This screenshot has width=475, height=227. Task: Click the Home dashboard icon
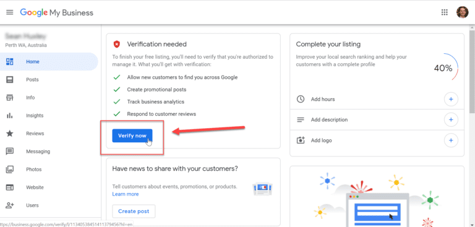(x=10, y=61)
